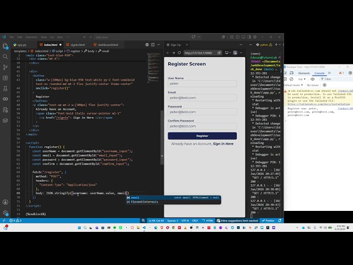The width and height of the screenshot is (353, 265).
Task: Toggle secondary side bar layout icon
Action: 249,37
